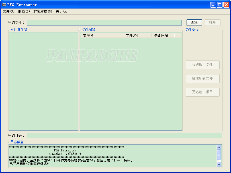Click the log line starting with 初始化完成

(71, 161)
